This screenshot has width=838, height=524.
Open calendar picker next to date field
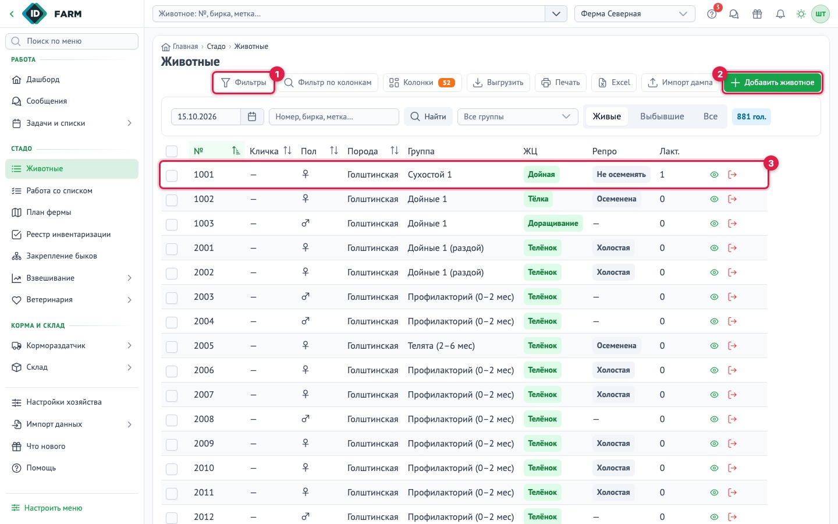[252, 116]
